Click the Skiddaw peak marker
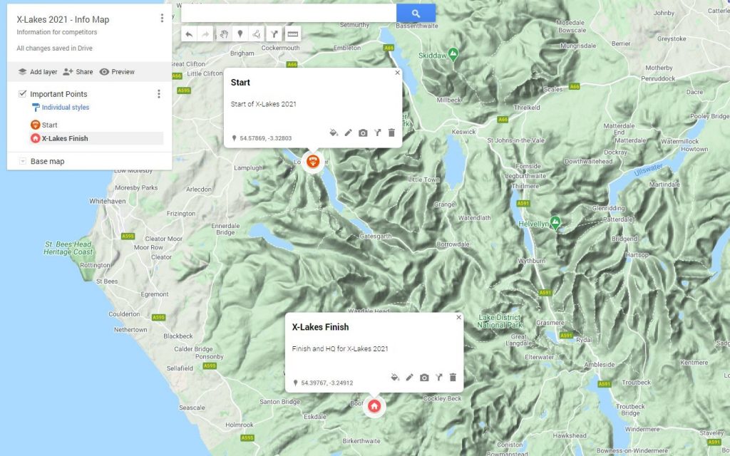Image resolution: width=730 pixels, height=456 pixels. pos(453,54)
